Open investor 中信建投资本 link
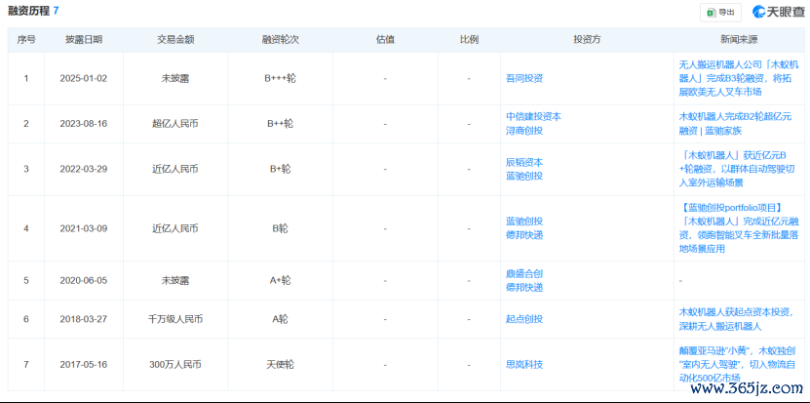 533,117
